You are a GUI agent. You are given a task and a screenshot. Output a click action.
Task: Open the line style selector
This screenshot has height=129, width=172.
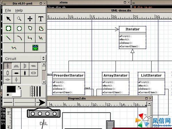pyautogui.click(x=24, y=102)
